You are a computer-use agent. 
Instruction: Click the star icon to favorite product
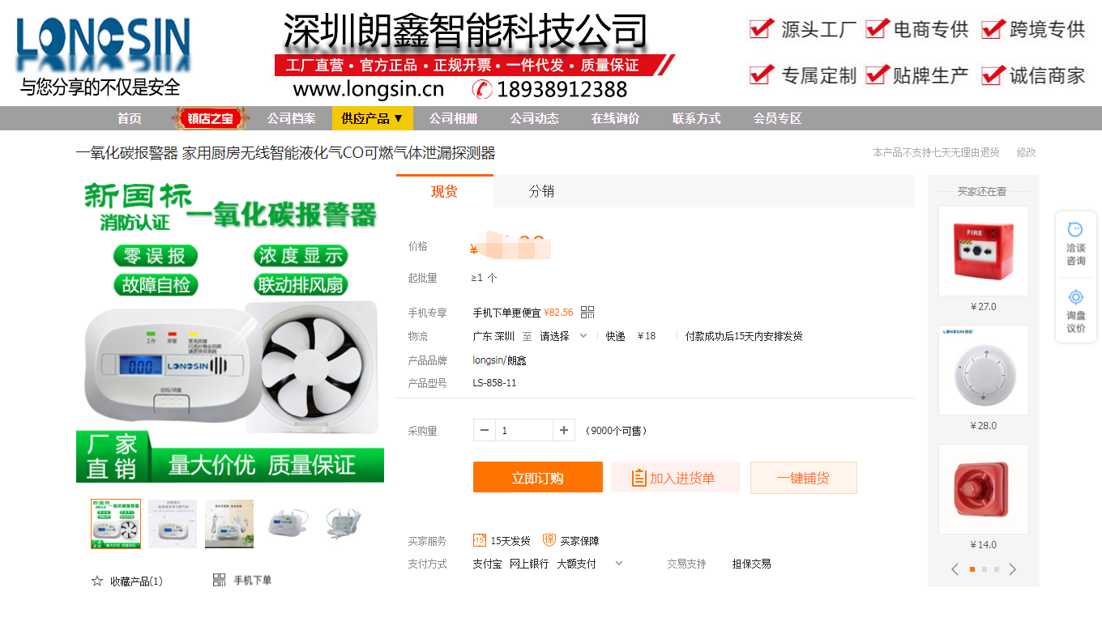[x=97, y=581]
